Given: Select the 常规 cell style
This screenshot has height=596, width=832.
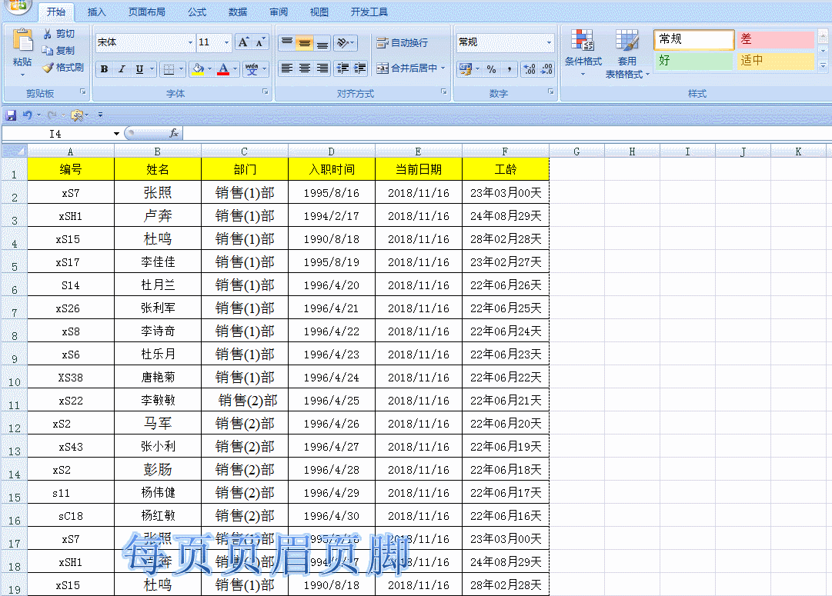Looking at the screenshot, I should pyautogui.click(x=694, y=39).
